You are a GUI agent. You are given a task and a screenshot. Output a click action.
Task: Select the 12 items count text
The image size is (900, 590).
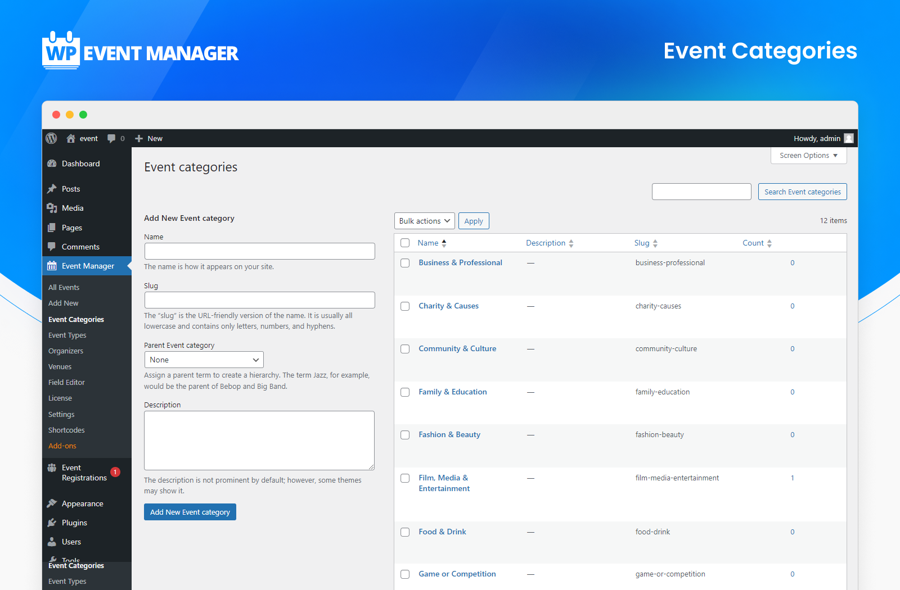point(833,220)
